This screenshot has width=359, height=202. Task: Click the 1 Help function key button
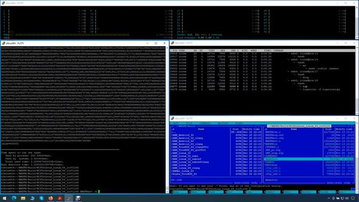[x=179, y=192]
